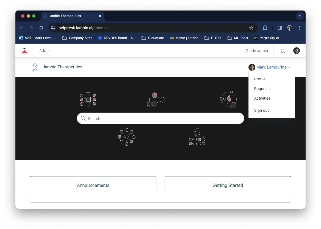This screenshot has width=321, height=229.
Task: Expand the Add dropdown
Action: pos(45,51)
